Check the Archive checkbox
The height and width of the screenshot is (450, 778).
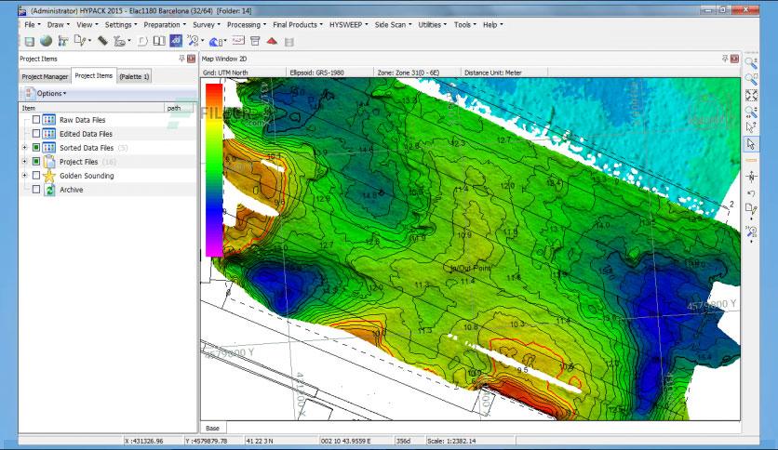click(x=36, y=189)
